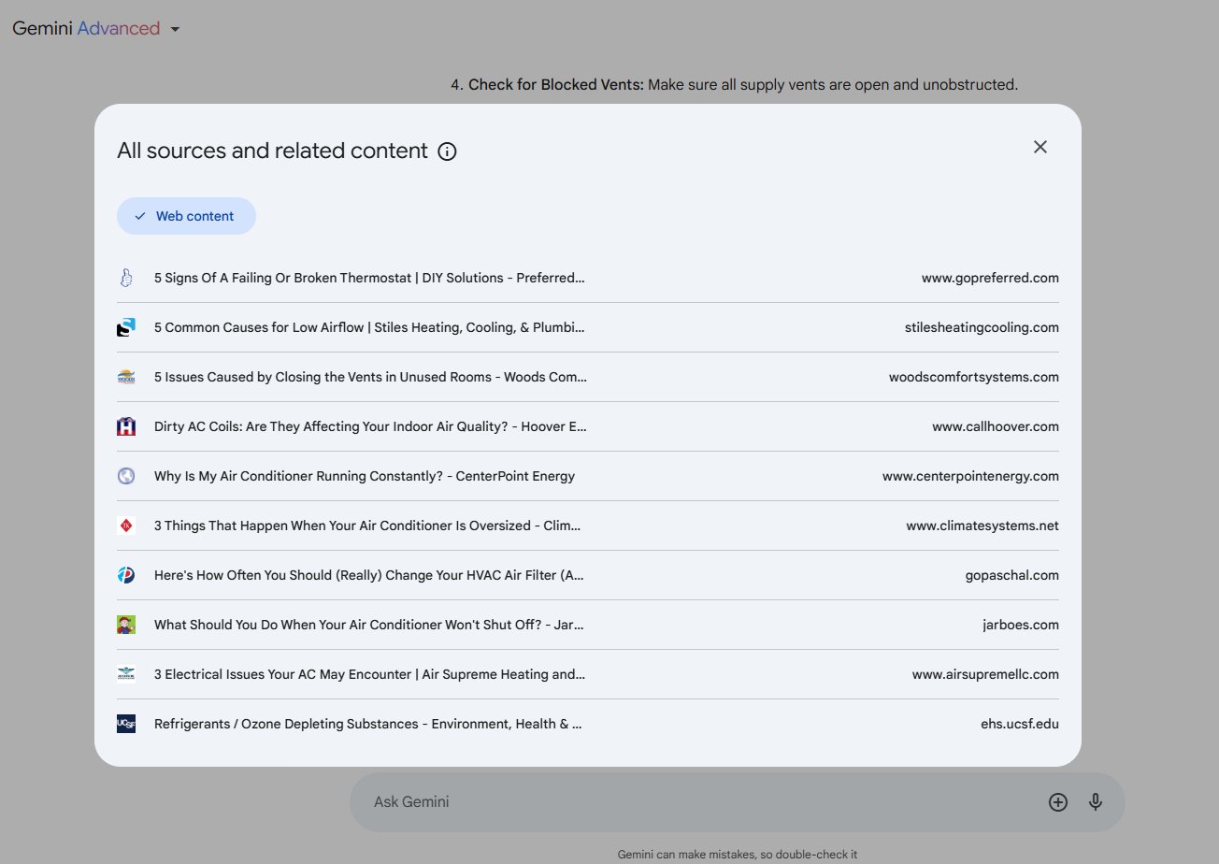1219x864 pixels.
Task: Click the CenterPoint Energy globe icon
Action: [x=126, y=476]
